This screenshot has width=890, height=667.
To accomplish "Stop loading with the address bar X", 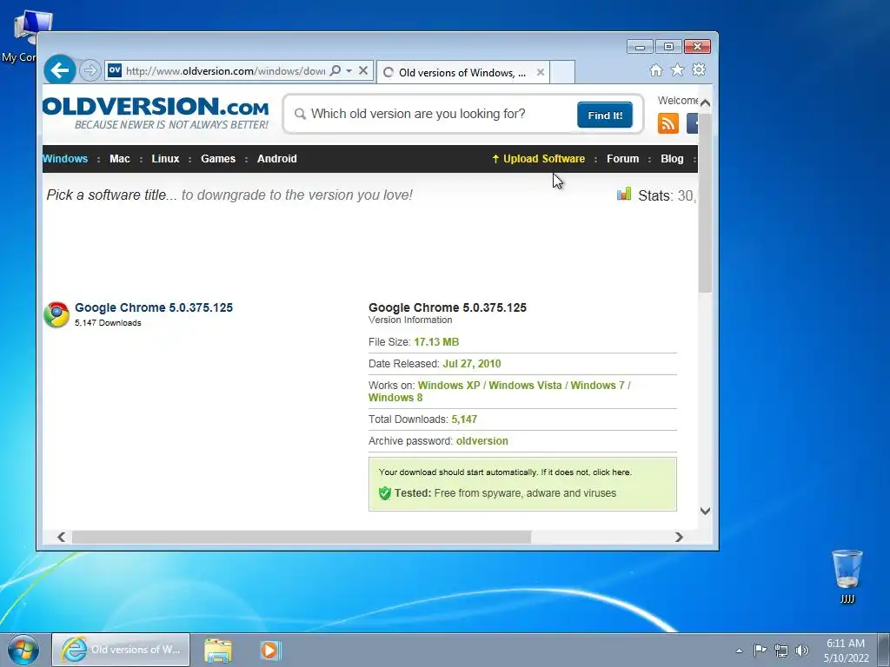I will 363,71.
